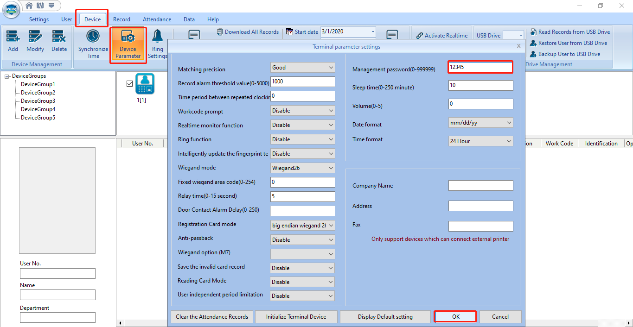Select the DeviceGroup3 tree item
This screenshot has height=327, width=633.
(38, 101)
